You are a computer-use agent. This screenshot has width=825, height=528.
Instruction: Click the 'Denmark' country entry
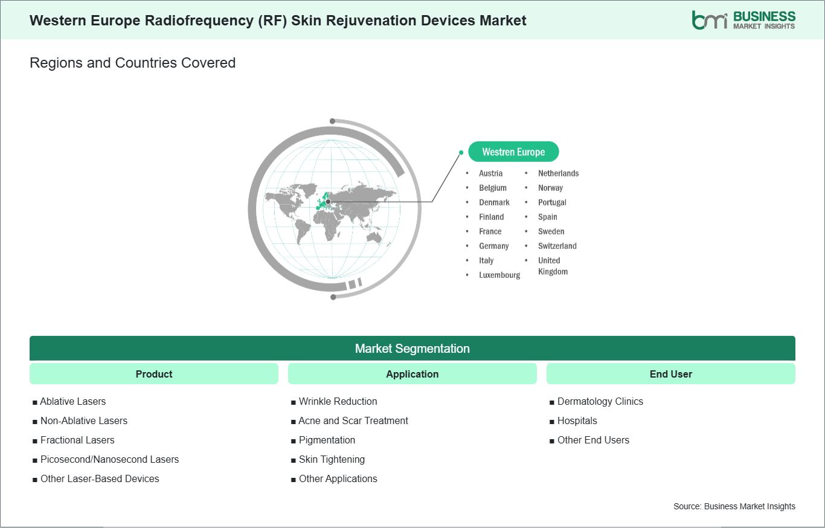pyautogui.click(x=494, y=202)
